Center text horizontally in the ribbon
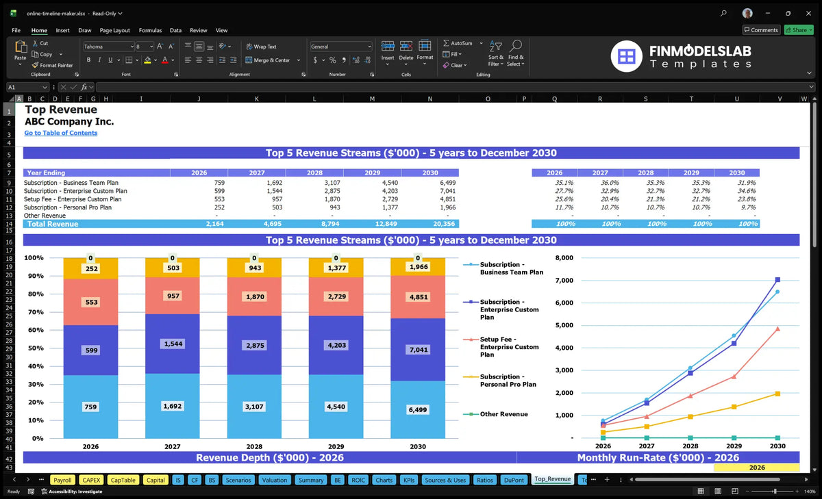This screenshot has width=822, height=499. click(x=199, y=60)
